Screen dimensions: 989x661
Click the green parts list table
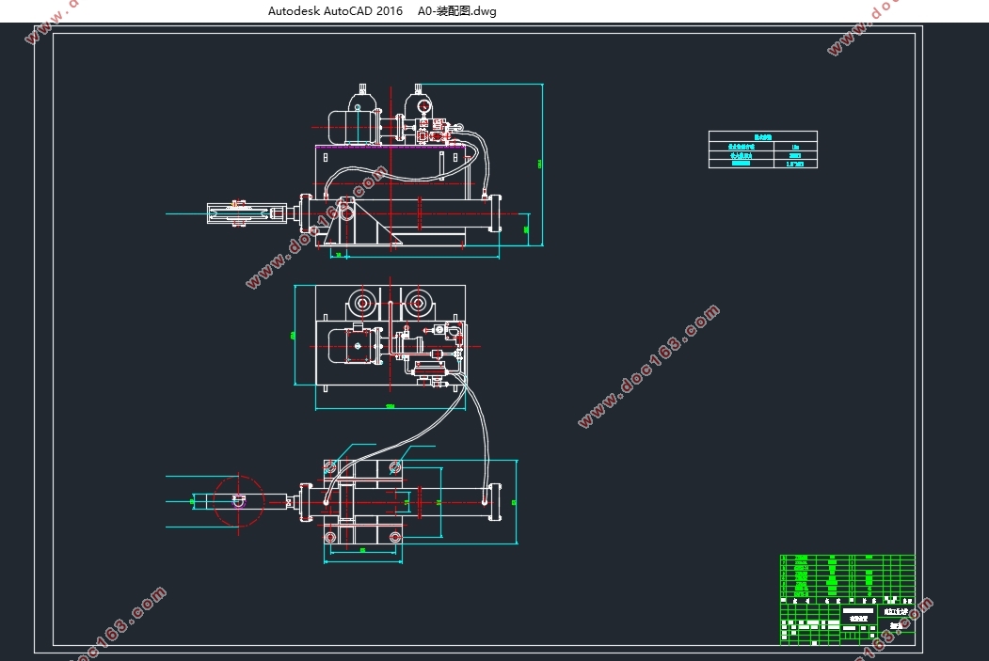point(847,576)
